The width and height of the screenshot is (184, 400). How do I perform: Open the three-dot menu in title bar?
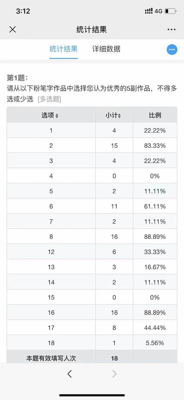coord(171,30)
